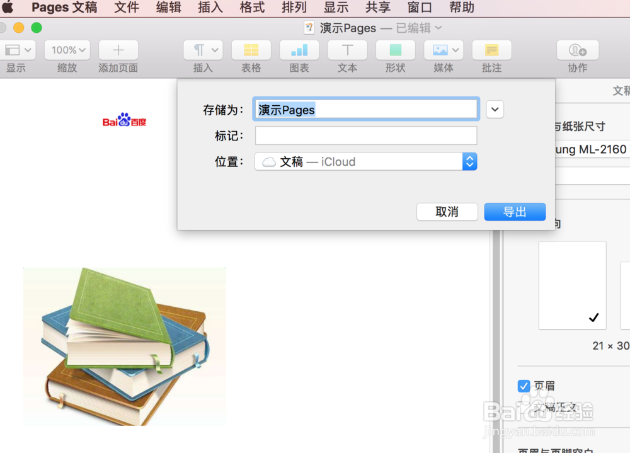Open the 媒体 media browser
This screenshot has height=453, width=630.
coord(444,50)
